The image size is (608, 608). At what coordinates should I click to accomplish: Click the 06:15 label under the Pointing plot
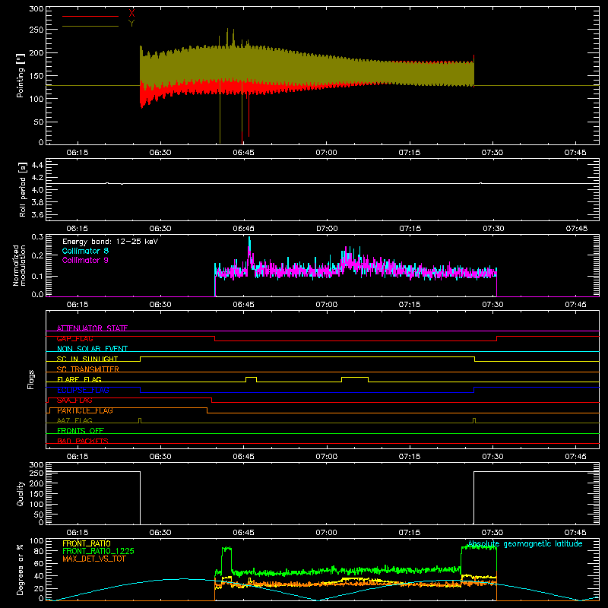pyautogui.click(x=78, y=153)
